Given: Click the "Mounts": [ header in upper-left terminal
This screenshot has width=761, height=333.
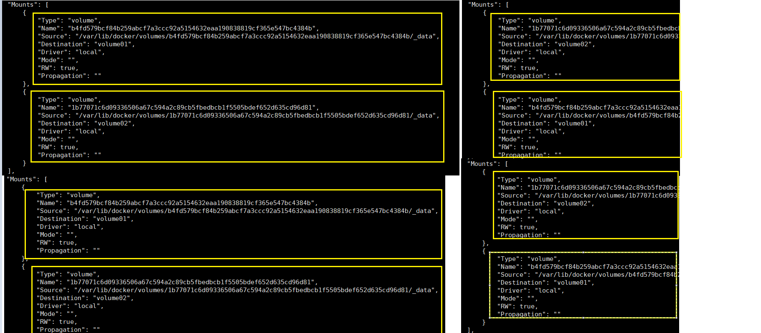Looking at the screenshot, I should [x=28, y=5].
